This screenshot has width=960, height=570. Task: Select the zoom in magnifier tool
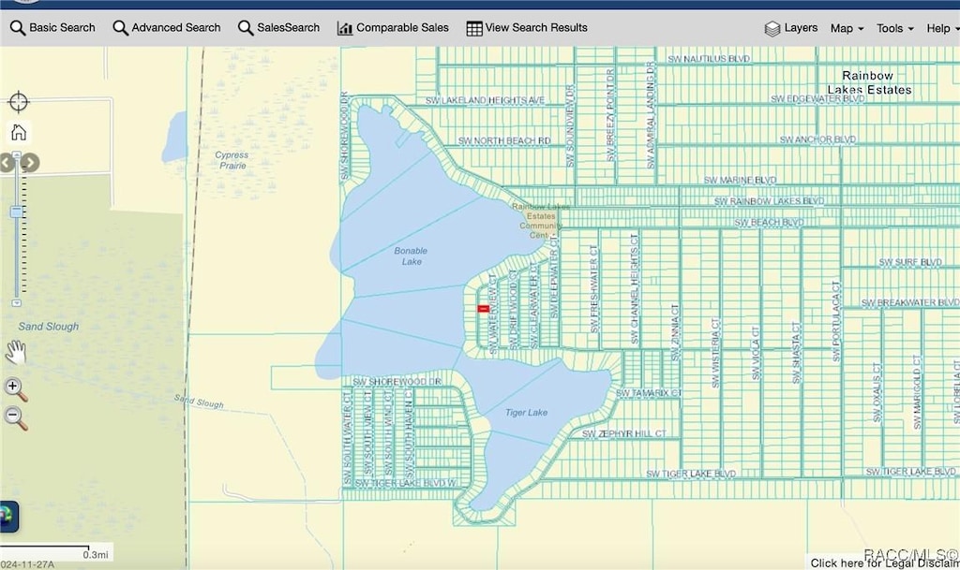[x=16, y=389]
